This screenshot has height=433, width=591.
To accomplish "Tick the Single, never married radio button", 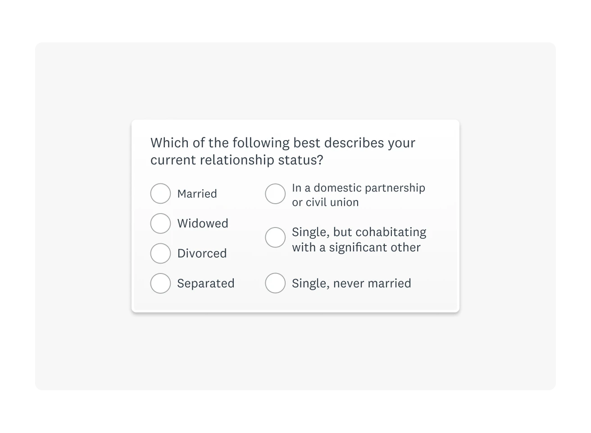I will click(275, 283).
